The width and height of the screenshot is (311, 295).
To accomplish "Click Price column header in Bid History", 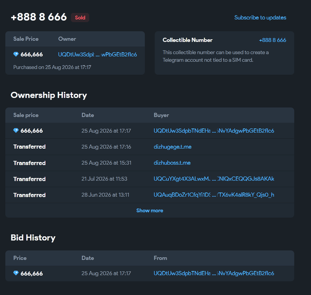I will (x=20, y=258).
